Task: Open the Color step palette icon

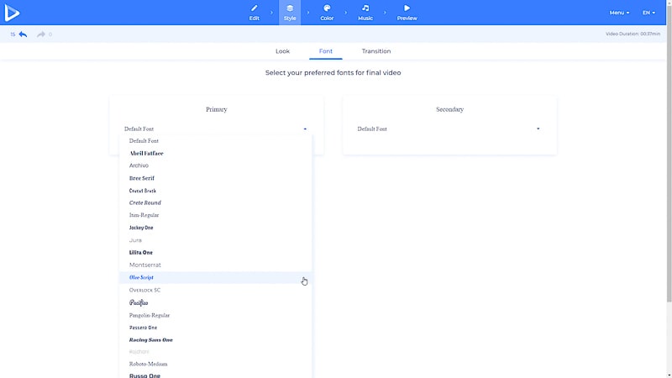Action: [x=327, y=8]
